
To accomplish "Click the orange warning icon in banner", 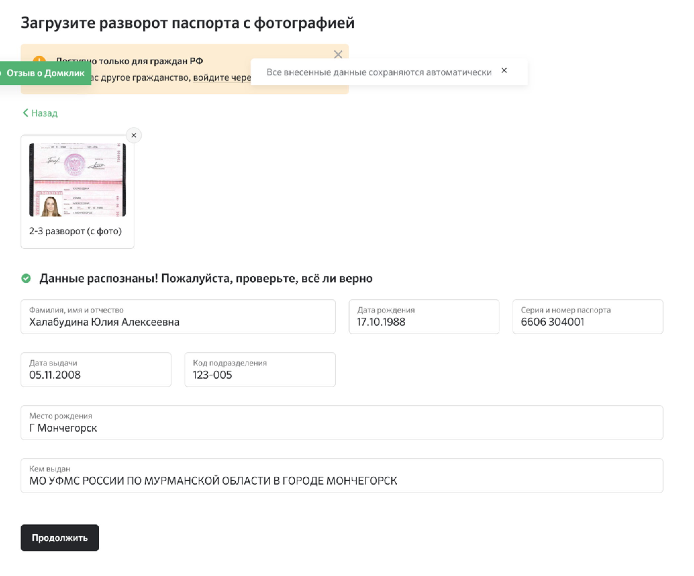I will (x=39, y=59).
